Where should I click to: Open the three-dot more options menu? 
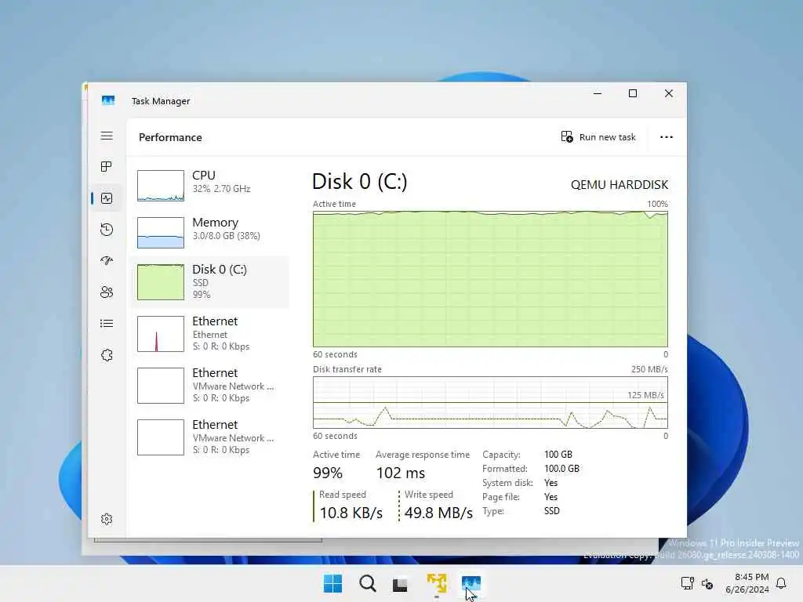tap(667, 137)
